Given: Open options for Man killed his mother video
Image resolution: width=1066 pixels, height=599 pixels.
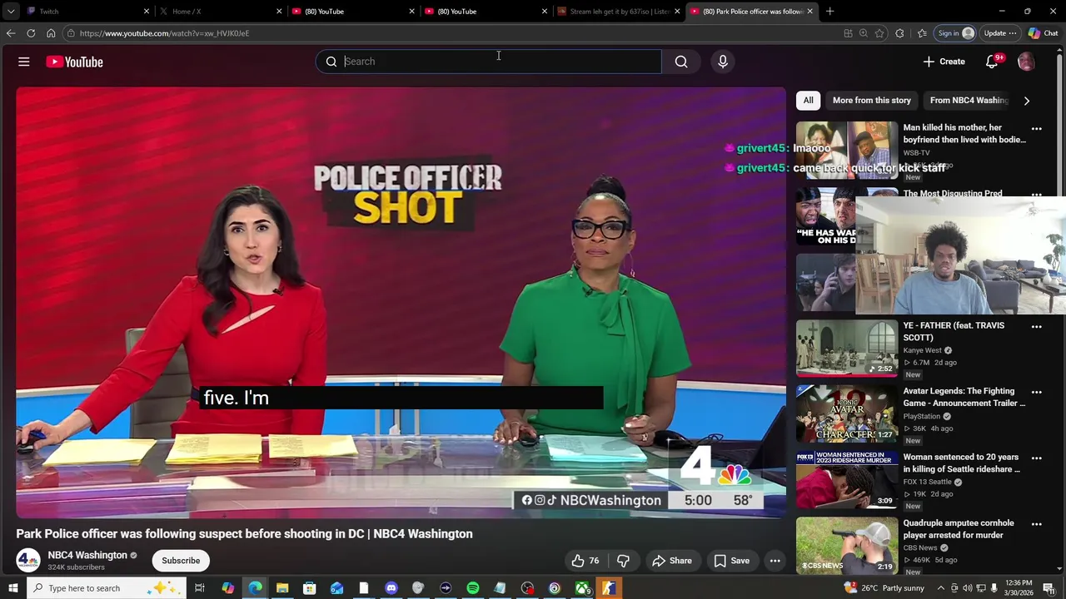Looking at the screenshot, I should 1037,129.
